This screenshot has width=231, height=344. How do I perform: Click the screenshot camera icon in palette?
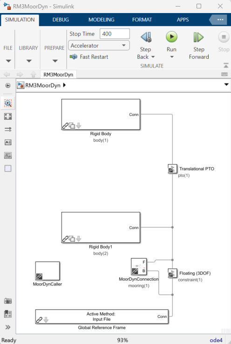coord(8,301)
